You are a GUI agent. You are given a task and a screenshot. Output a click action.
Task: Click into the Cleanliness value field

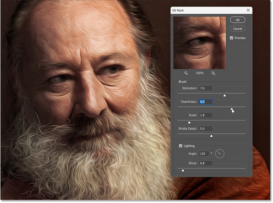pos(206,102)
